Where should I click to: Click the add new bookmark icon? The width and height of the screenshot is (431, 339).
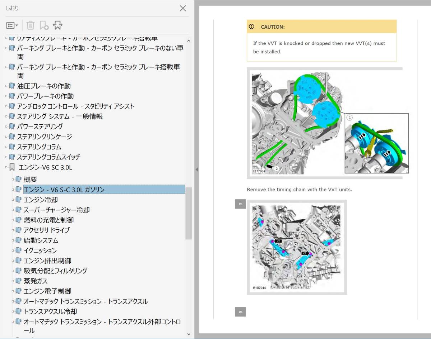pos(44,25)
